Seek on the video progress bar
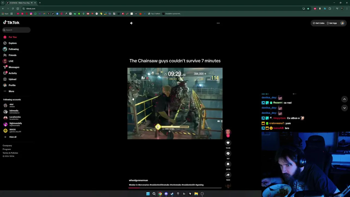350x197 pixels. coord(175,188)
